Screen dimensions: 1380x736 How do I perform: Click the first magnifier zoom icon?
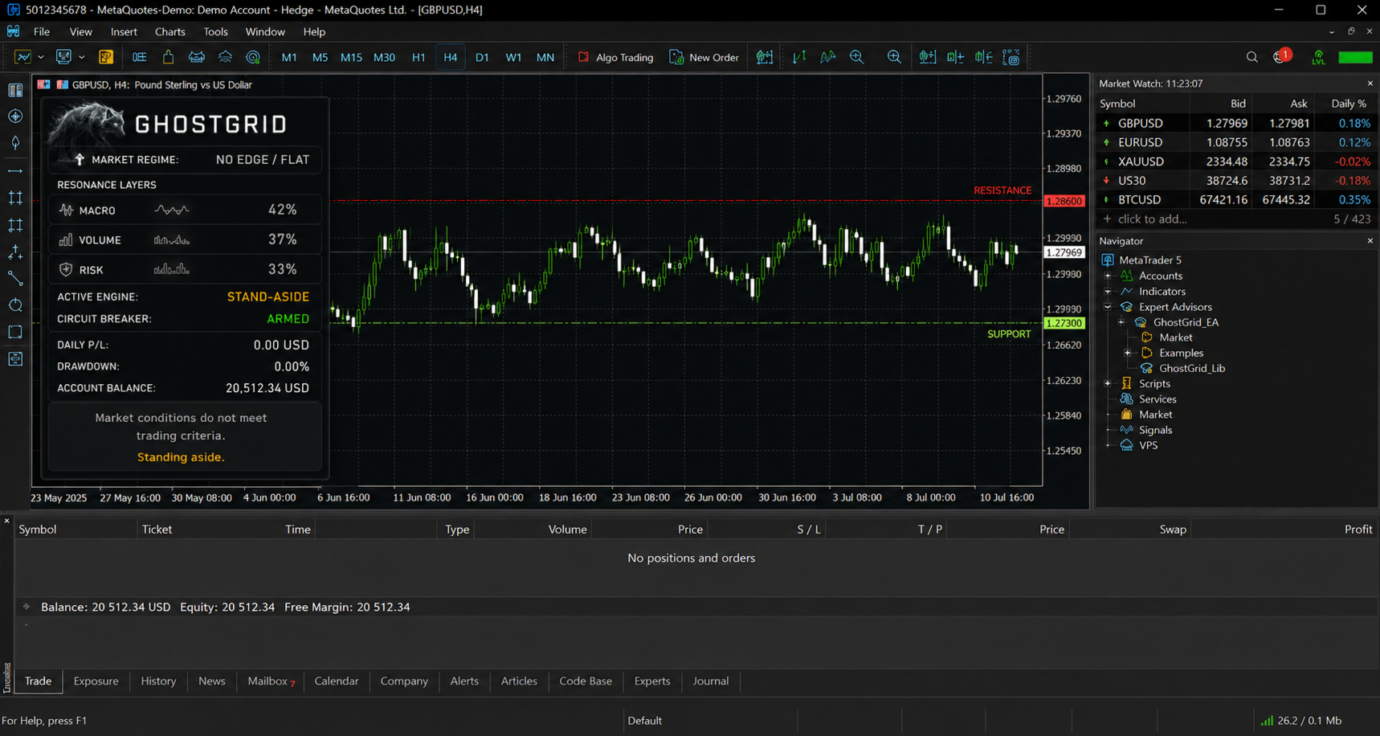857,57
